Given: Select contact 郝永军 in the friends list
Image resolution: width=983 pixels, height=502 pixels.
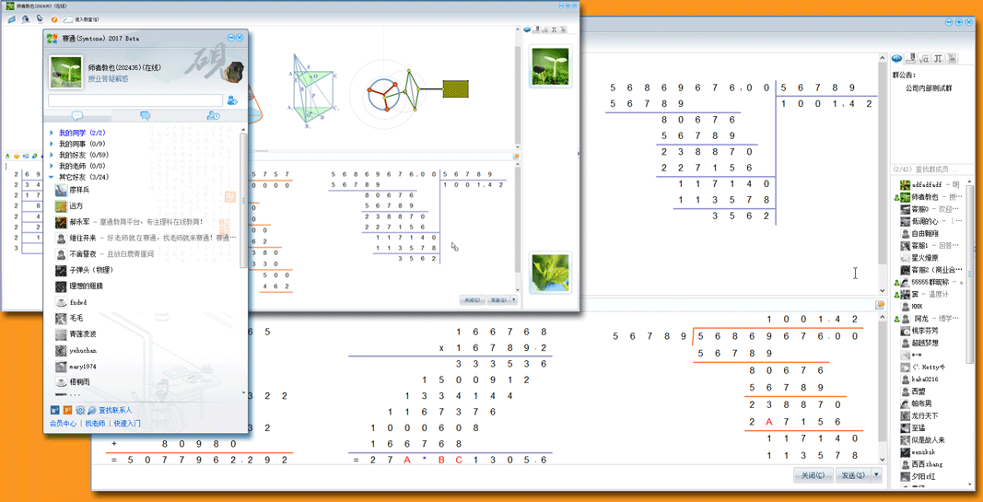Looking at the screenshot, I should 76,222.
